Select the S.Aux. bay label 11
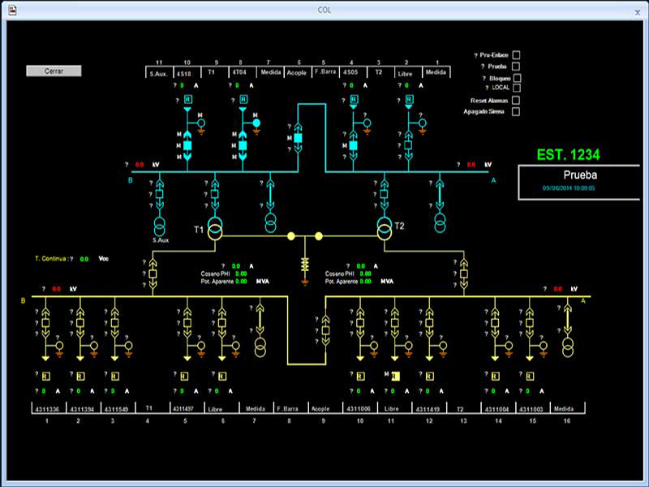 click(159, 74)
